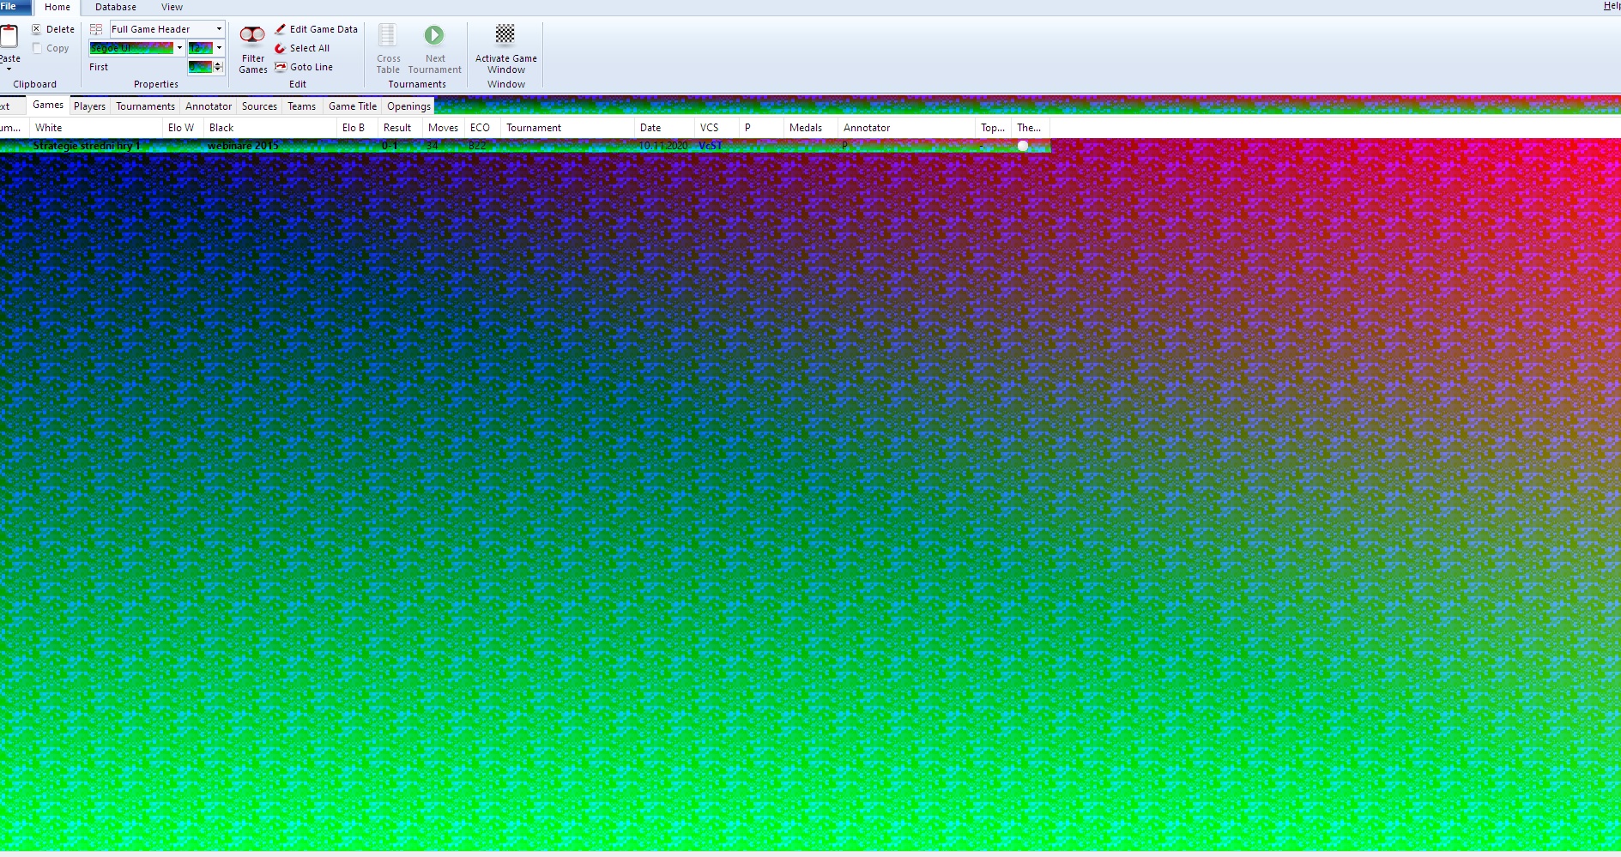The width and height of the screenshot is (1621, 857).
Task: Click the Edit Game Data pencil icon
Action: tap(280, 29)
